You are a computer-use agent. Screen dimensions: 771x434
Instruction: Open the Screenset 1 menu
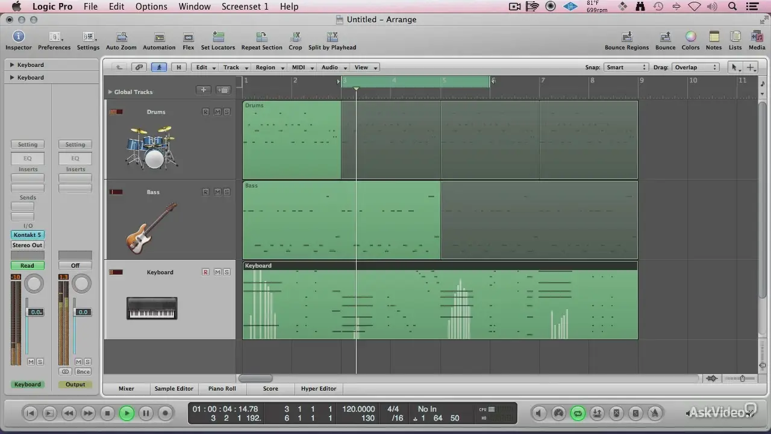[245, 7]
